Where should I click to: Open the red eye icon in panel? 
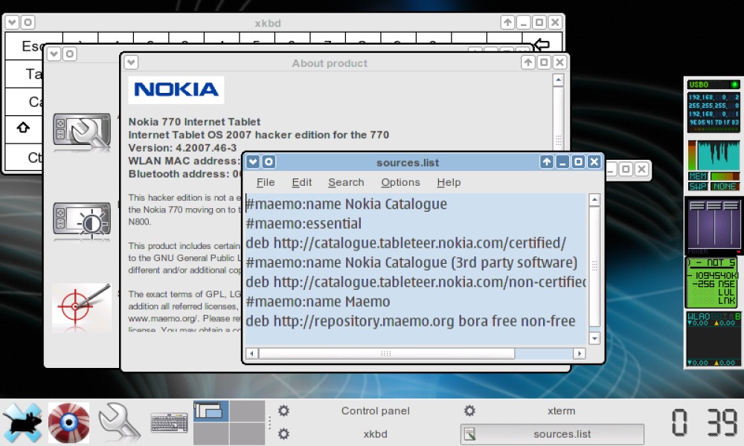[68, 423]
